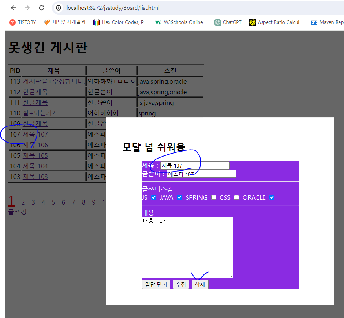Open 한글제목 link in row 111
Screen dimensions: 344x318
tap(35, 102)
